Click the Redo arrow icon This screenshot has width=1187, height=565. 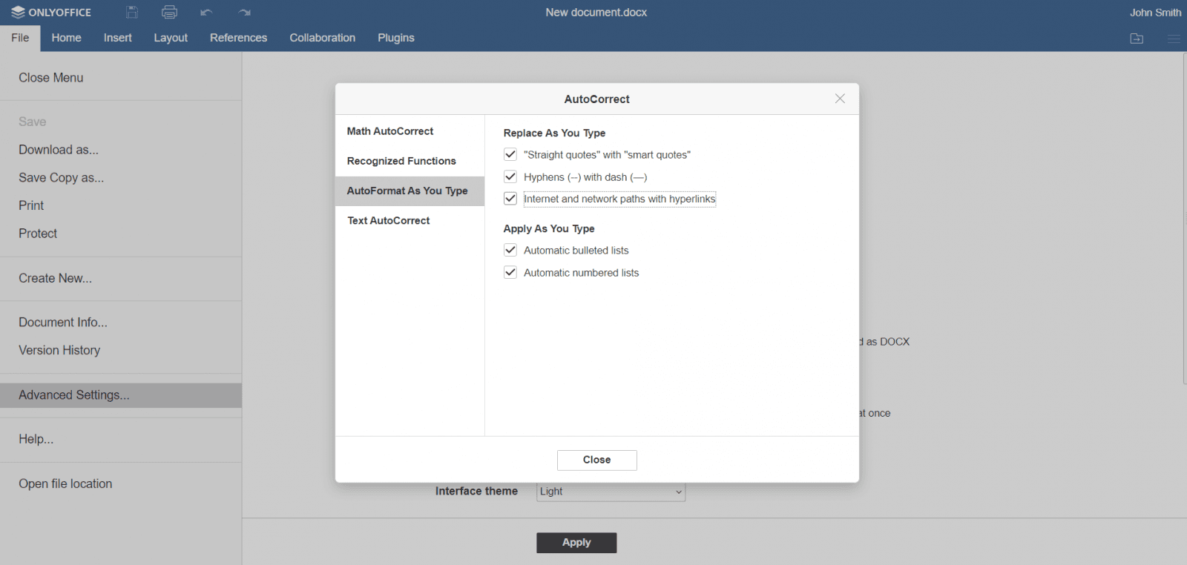[x=244, y=13]
